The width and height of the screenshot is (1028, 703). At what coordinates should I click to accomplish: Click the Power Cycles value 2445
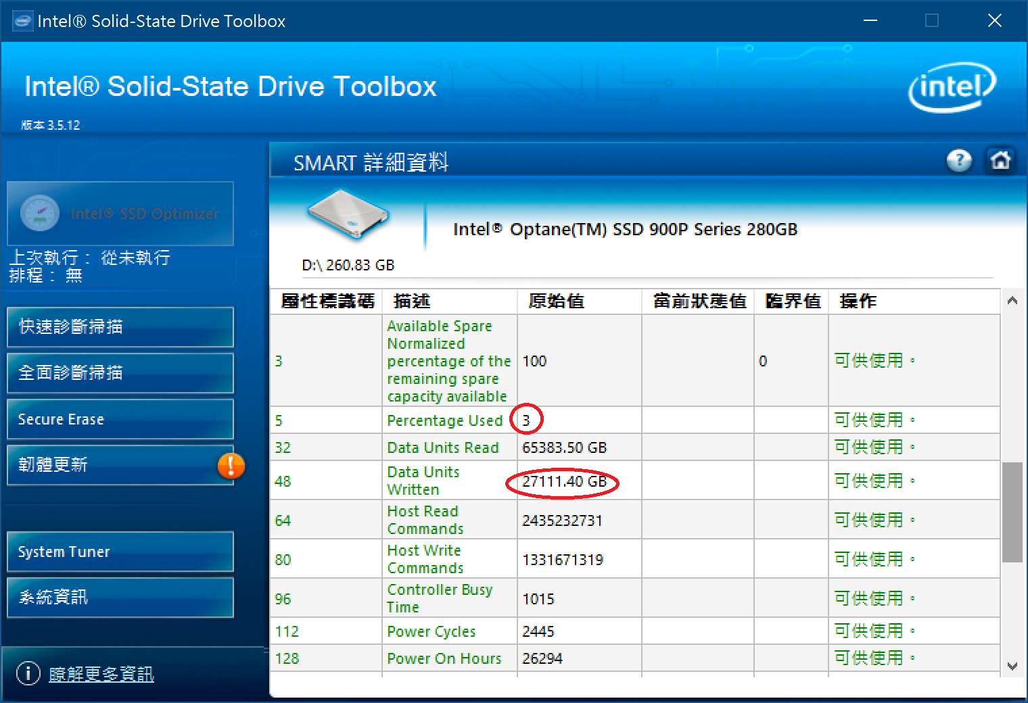pos(538,631)
